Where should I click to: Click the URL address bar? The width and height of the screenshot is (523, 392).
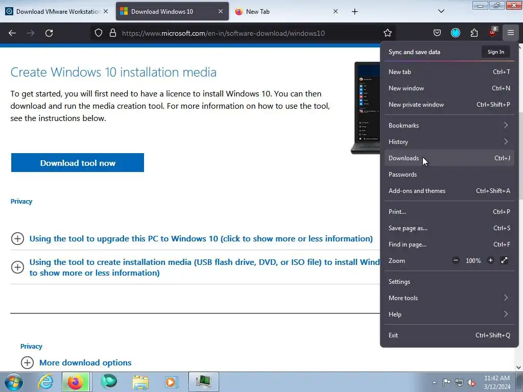(x=244, y=33)
